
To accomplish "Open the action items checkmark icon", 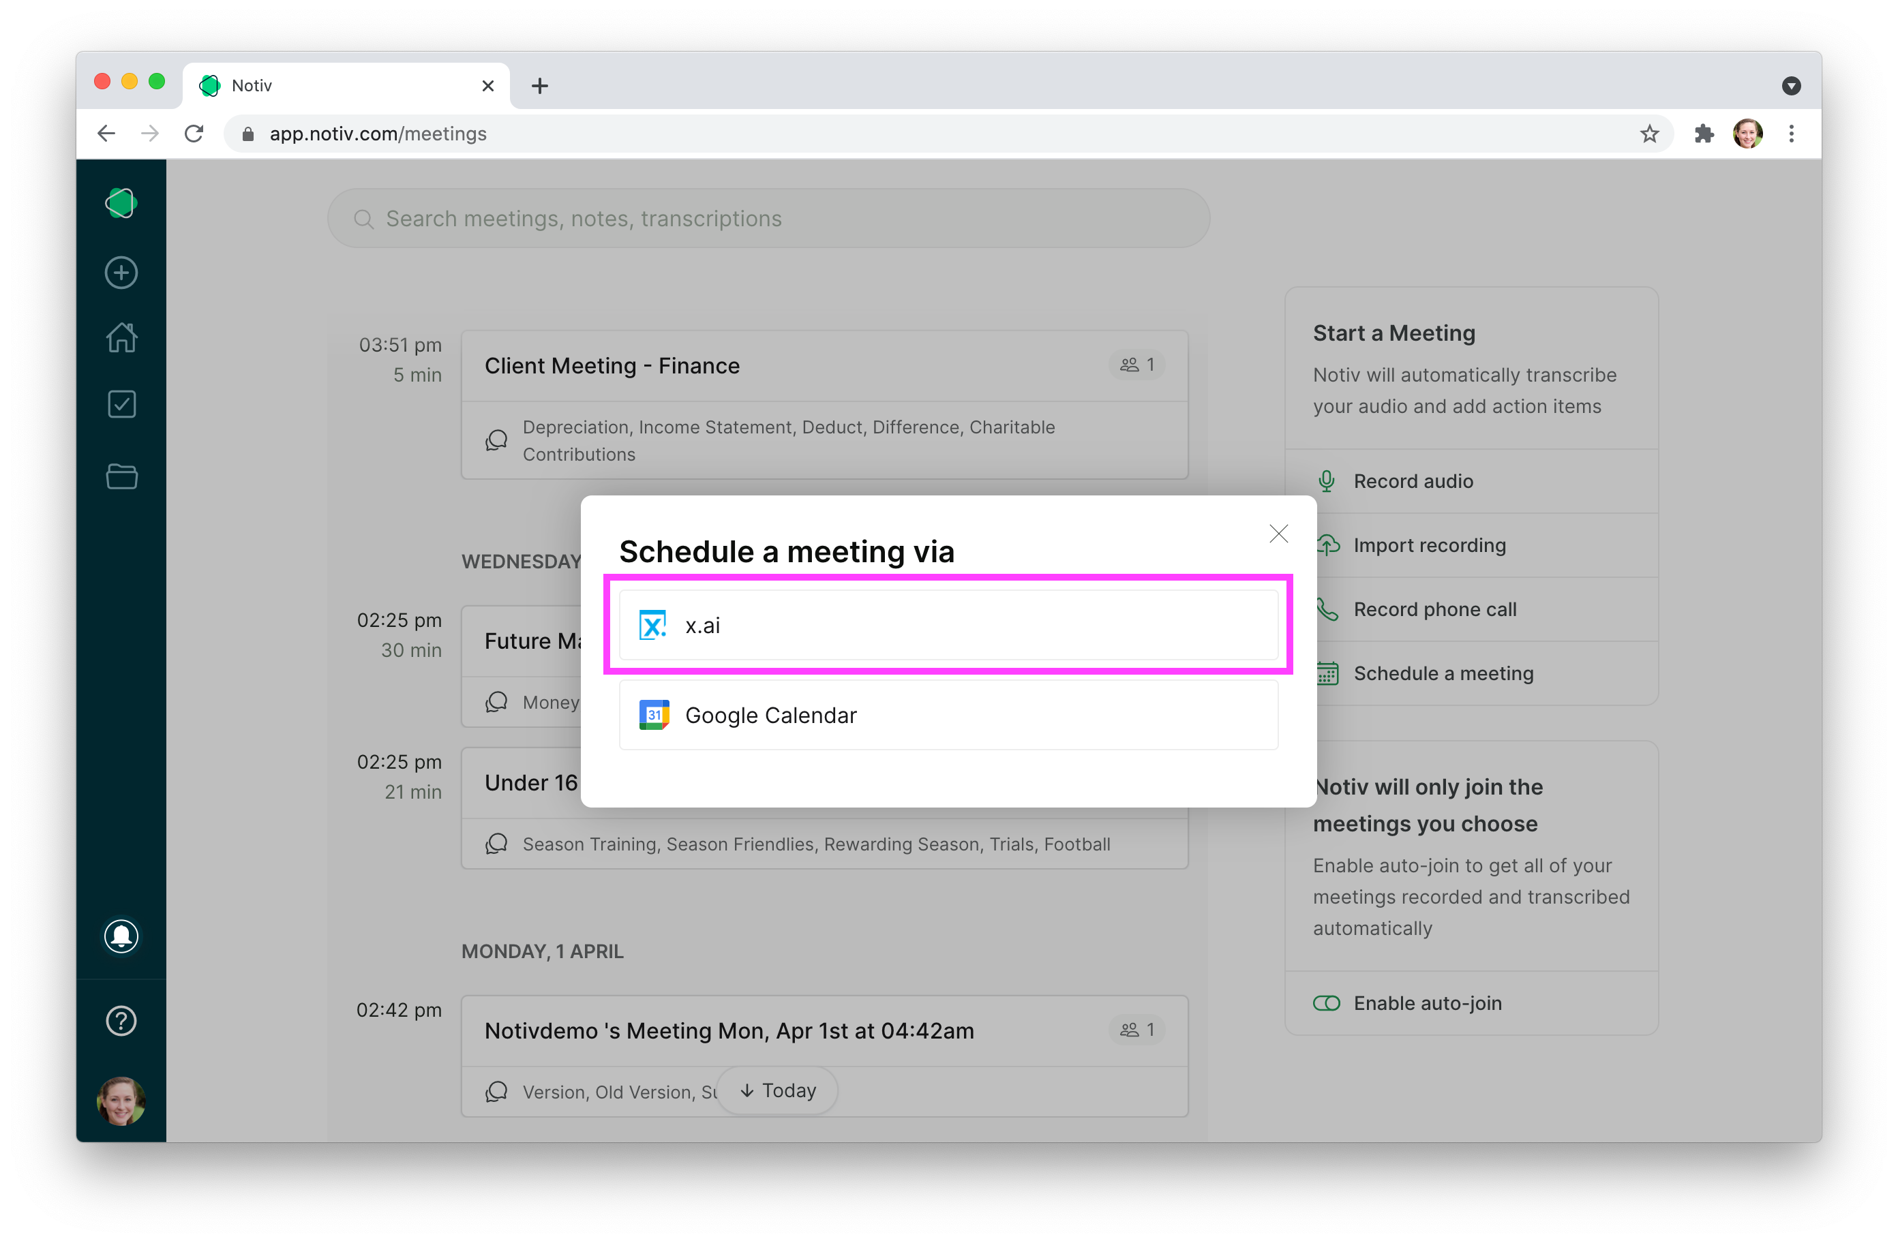I will (x=121, y=404).
